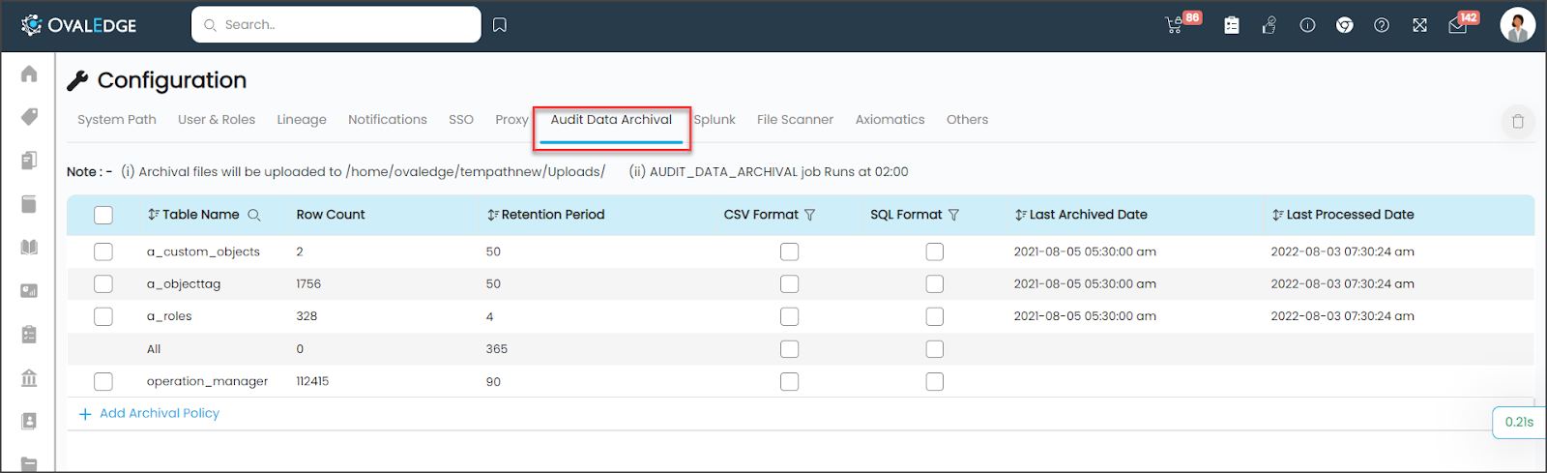
Task: Switch to the System Path tab
Action: [x=117, y=120]
